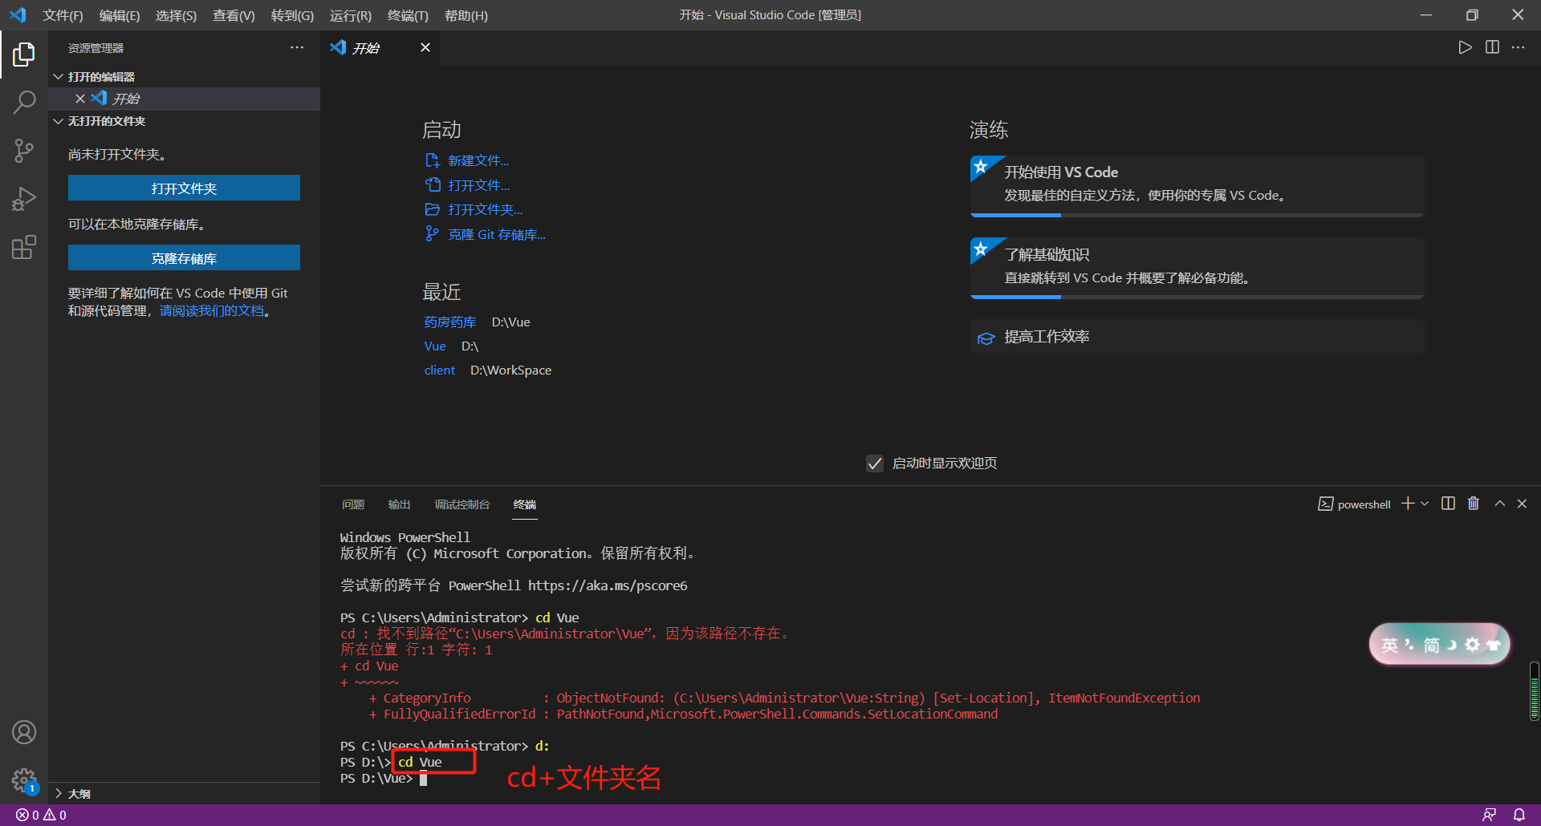Collapse the 打开的编辑器 section
This screenshot has height=826, width=1541.
[x=102, y=76]
